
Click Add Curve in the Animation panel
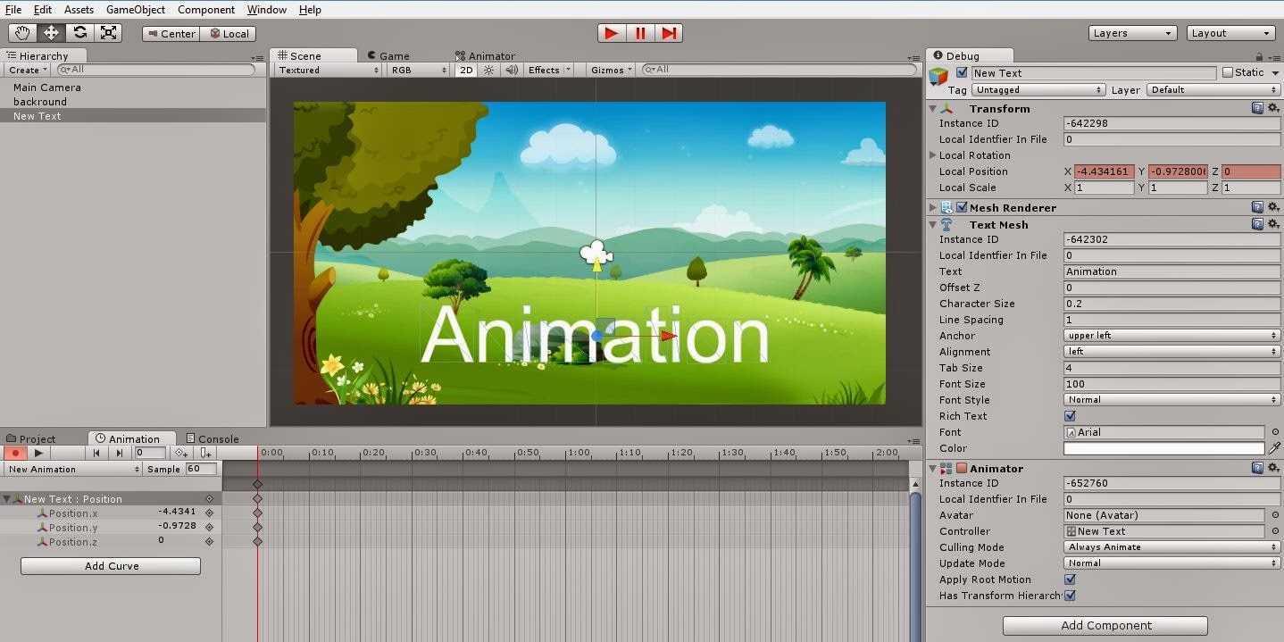[x=110, y=565]
